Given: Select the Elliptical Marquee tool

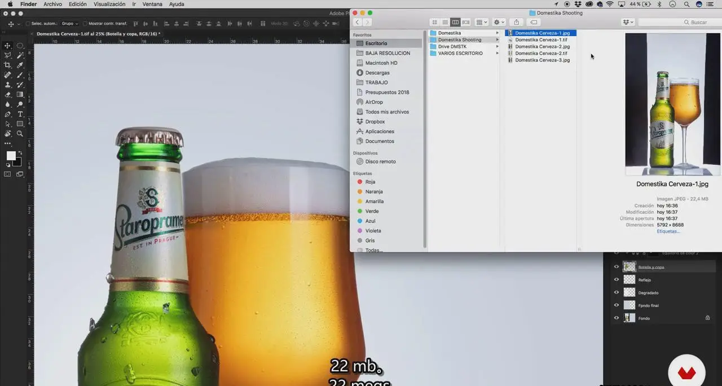Looking at the screenshot, I should [20, 46].
